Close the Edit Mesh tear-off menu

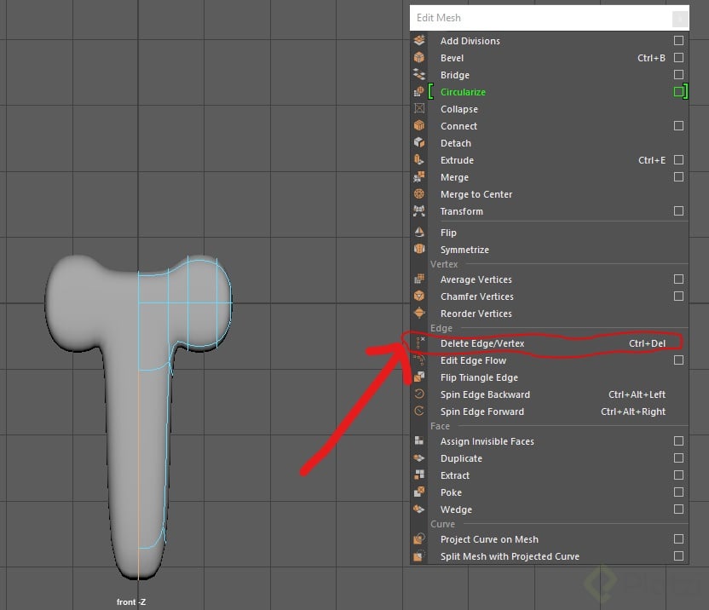point(679,19)
